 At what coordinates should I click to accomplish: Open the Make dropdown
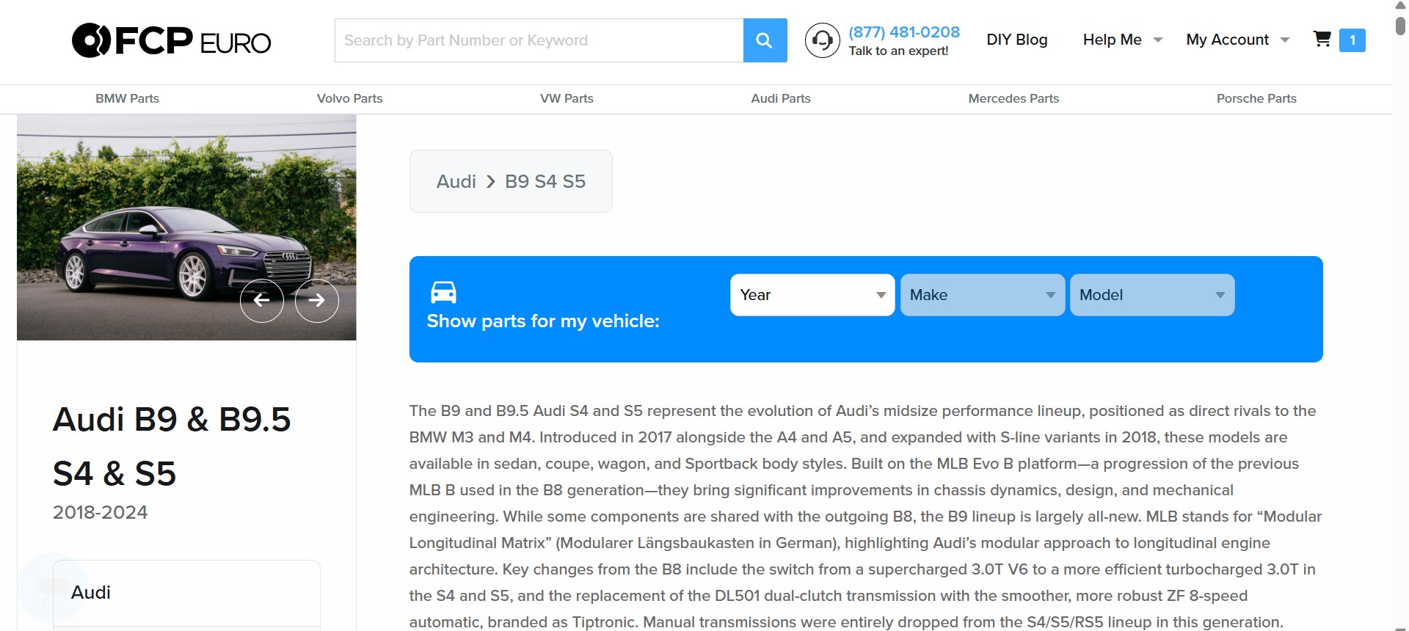click(x=983, y=295)
